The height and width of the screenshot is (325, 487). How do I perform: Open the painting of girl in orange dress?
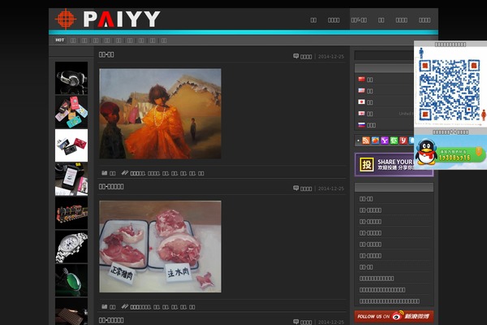click(x=160, y=113)
